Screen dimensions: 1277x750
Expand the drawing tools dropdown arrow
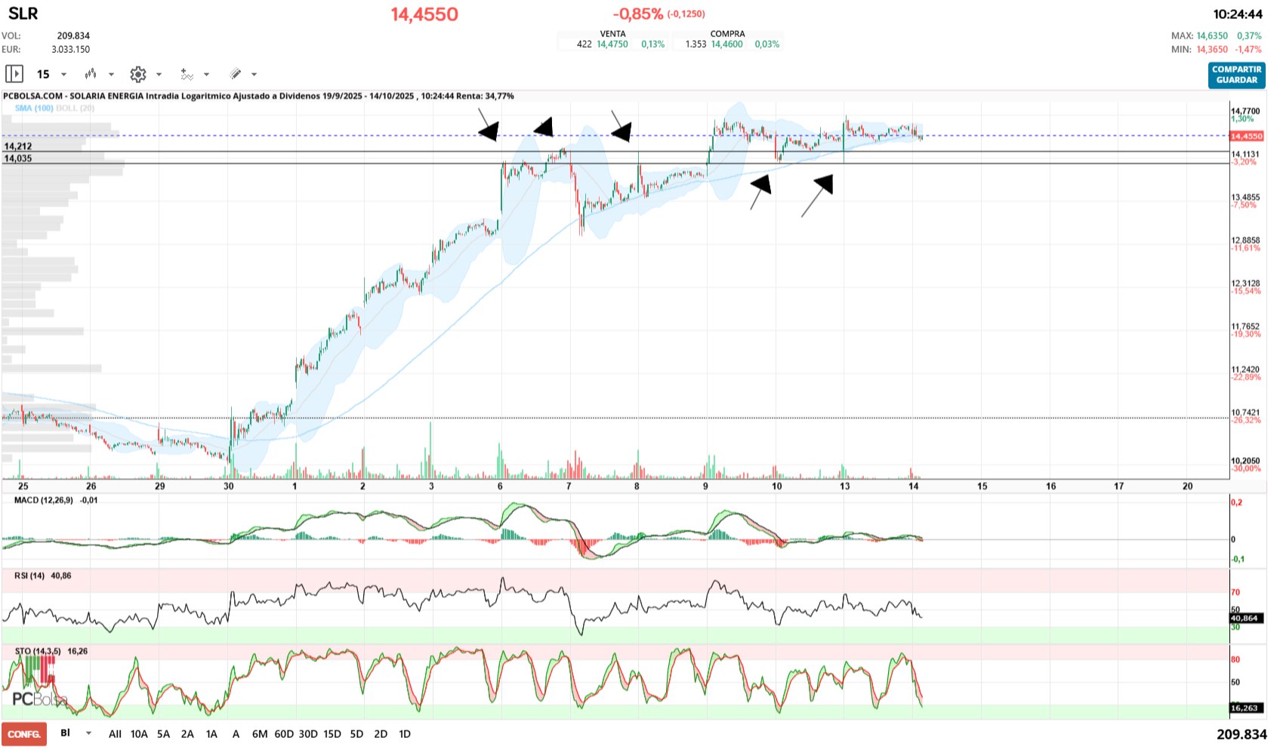coord(254,74)
